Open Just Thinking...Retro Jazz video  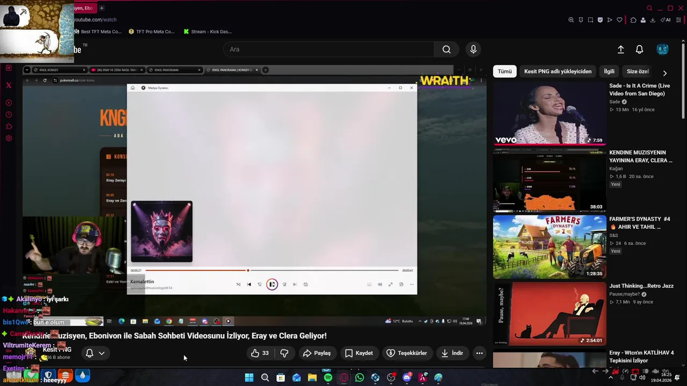(641, 286)
